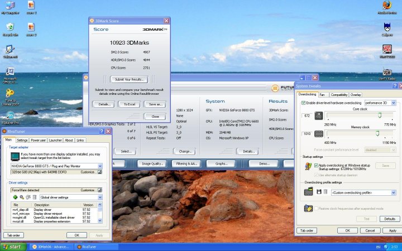Switch to Fan tab in System tweaks
The height and width of the screenshot is (251, 402).
pos(322,95)
